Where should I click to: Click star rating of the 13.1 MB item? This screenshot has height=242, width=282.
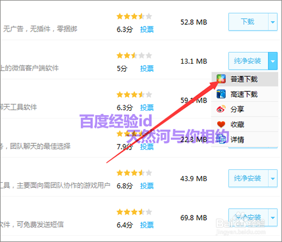pos(134,55)
